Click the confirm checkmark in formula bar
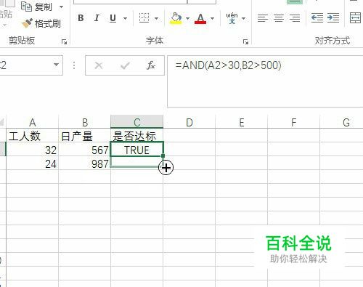Viewport: 363px width, 287px height. 125,65
